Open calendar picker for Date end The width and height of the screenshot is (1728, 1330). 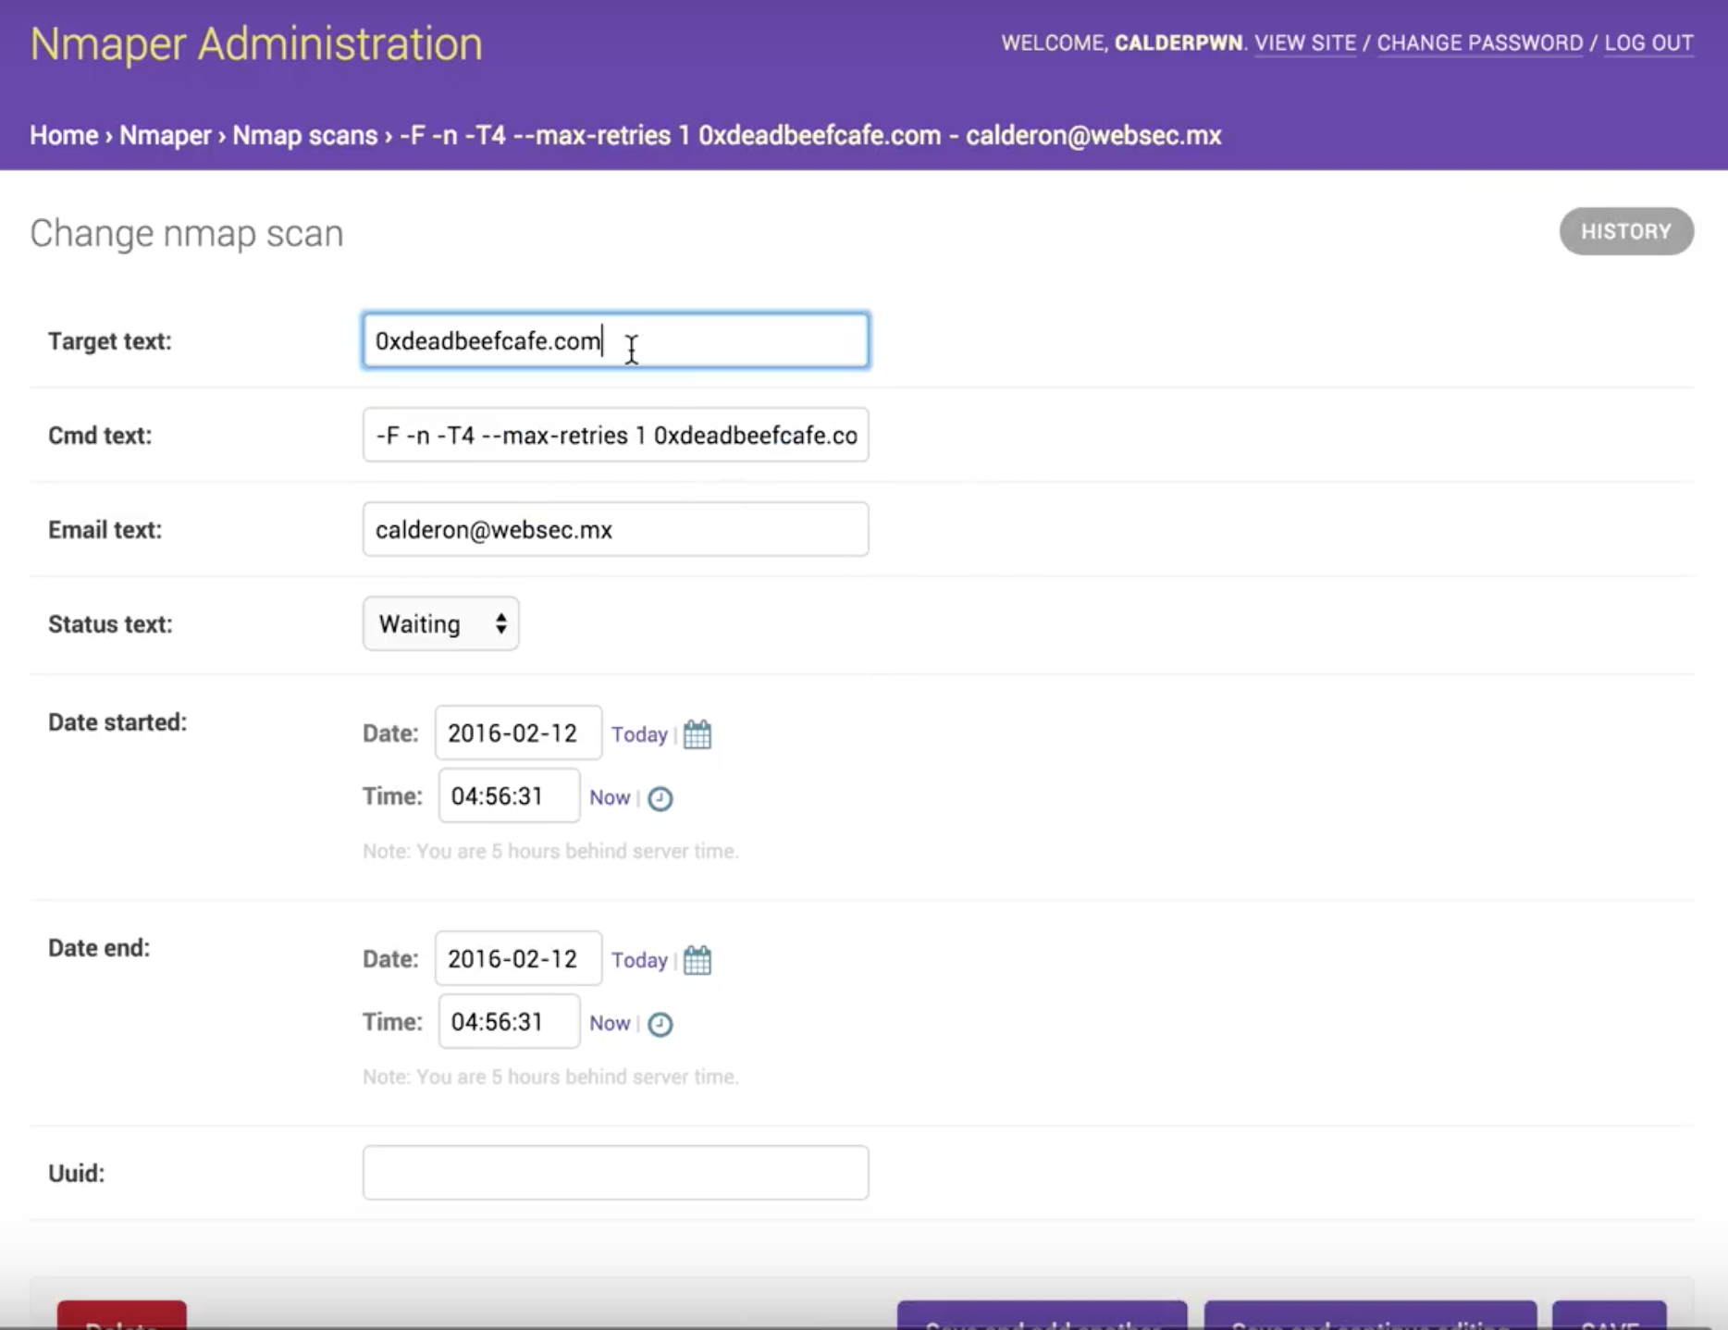tap(697, 960)
